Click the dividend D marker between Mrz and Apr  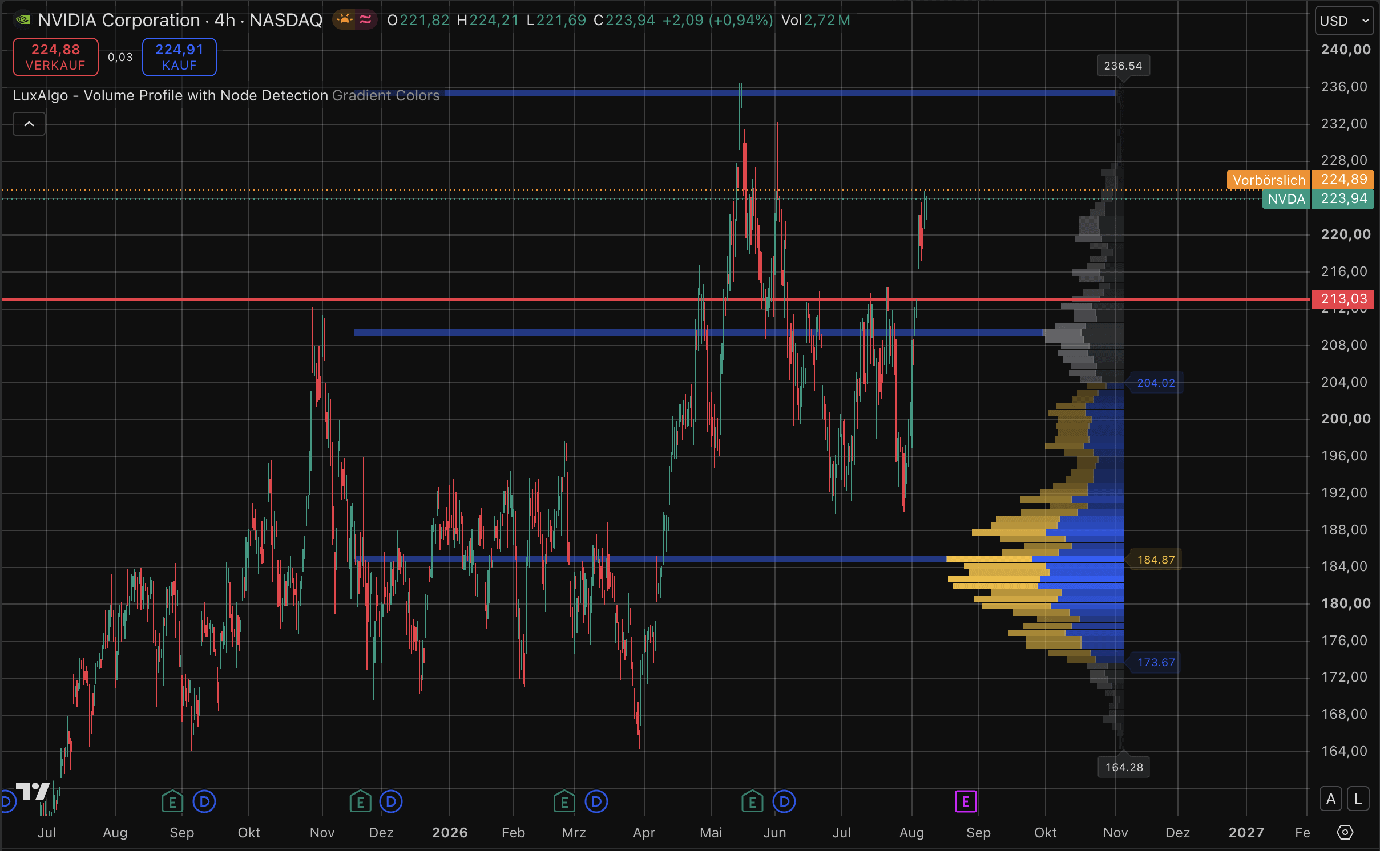(596, 802)
